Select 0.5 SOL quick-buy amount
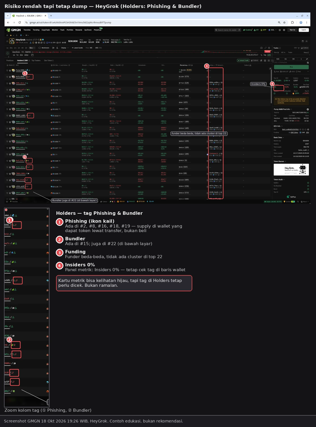Viewport: 316px width, 427px height. [x=293, y=59]
